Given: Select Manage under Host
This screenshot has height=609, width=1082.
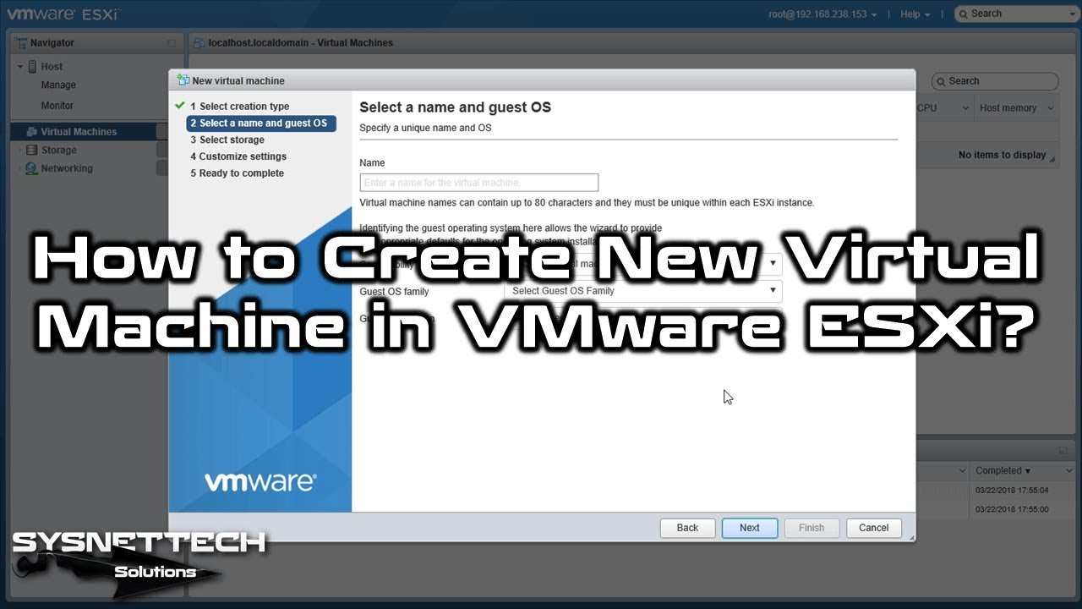Looking at the screenshot, I should [x=58, y=85].
